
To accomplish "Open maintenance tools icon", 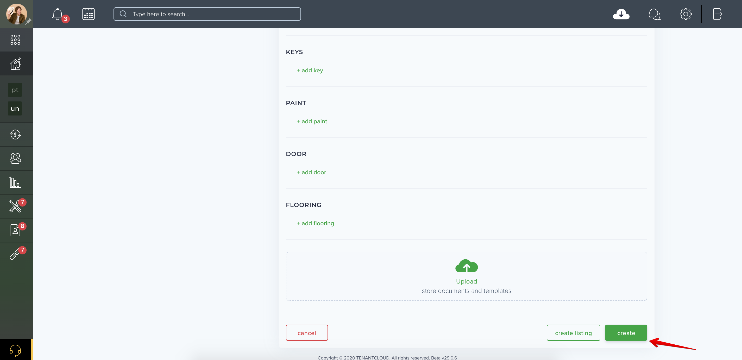I will click(x=15, y=206).
